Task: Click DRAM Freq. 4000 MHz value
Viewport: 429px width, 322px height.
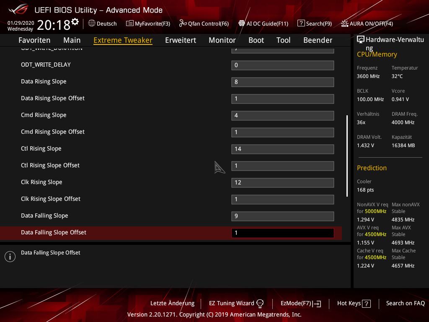Action: click(403, 122)
